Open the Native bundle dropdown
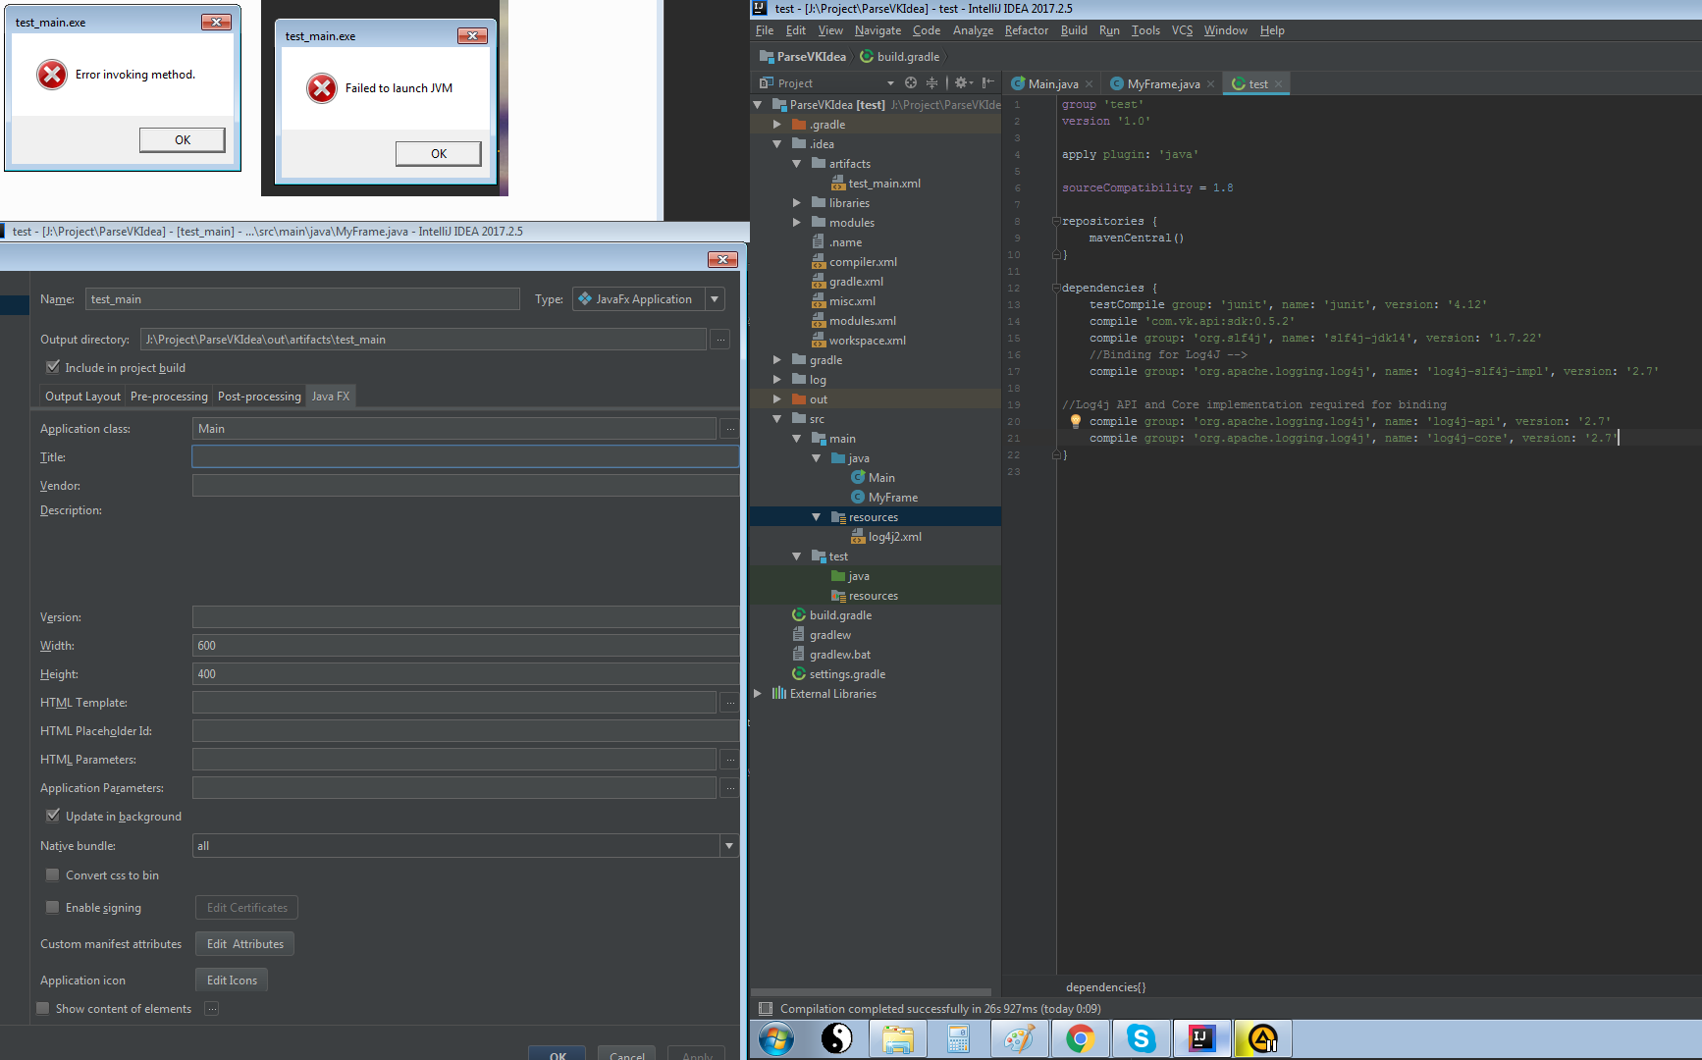The height and width of the screenshot is (1060, 1702). (x=728, y=845)
